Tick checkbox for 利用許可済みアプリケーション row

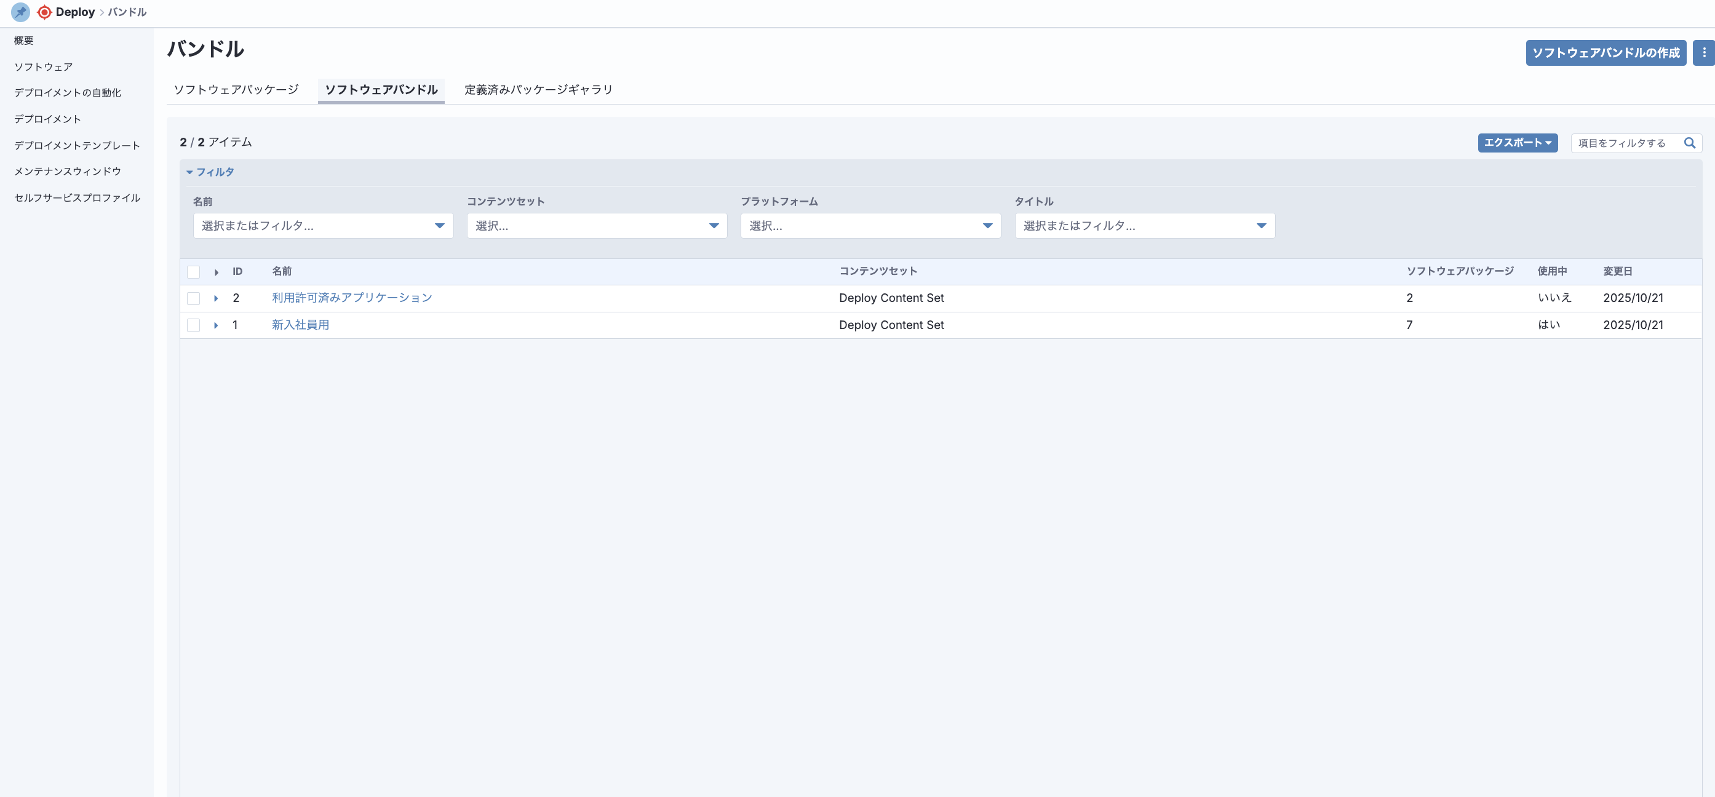pyautogui.click(x=194, y=298)
